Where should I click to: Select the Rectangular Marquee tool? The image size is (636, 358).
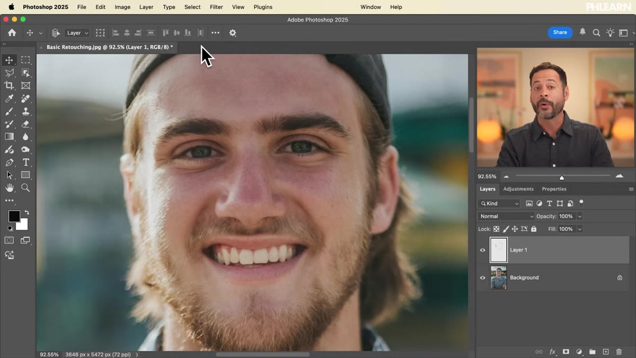pyautogui.click(x=25, y=60)
